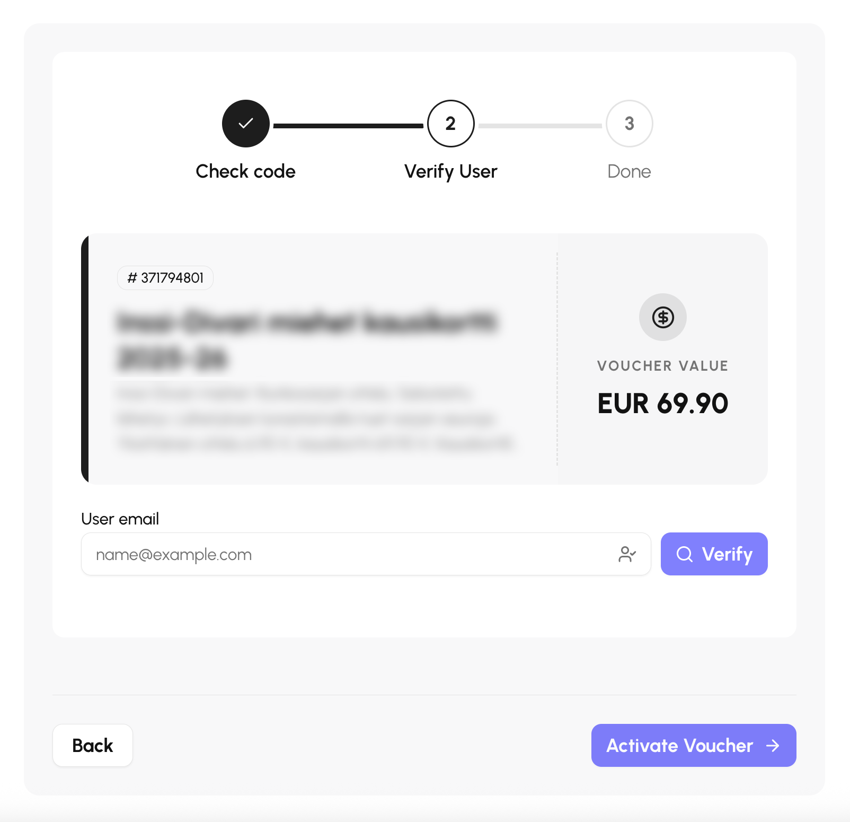Click the Activate Voucher button
Viewport: 850px width, 822px height.
coord(694,746)
